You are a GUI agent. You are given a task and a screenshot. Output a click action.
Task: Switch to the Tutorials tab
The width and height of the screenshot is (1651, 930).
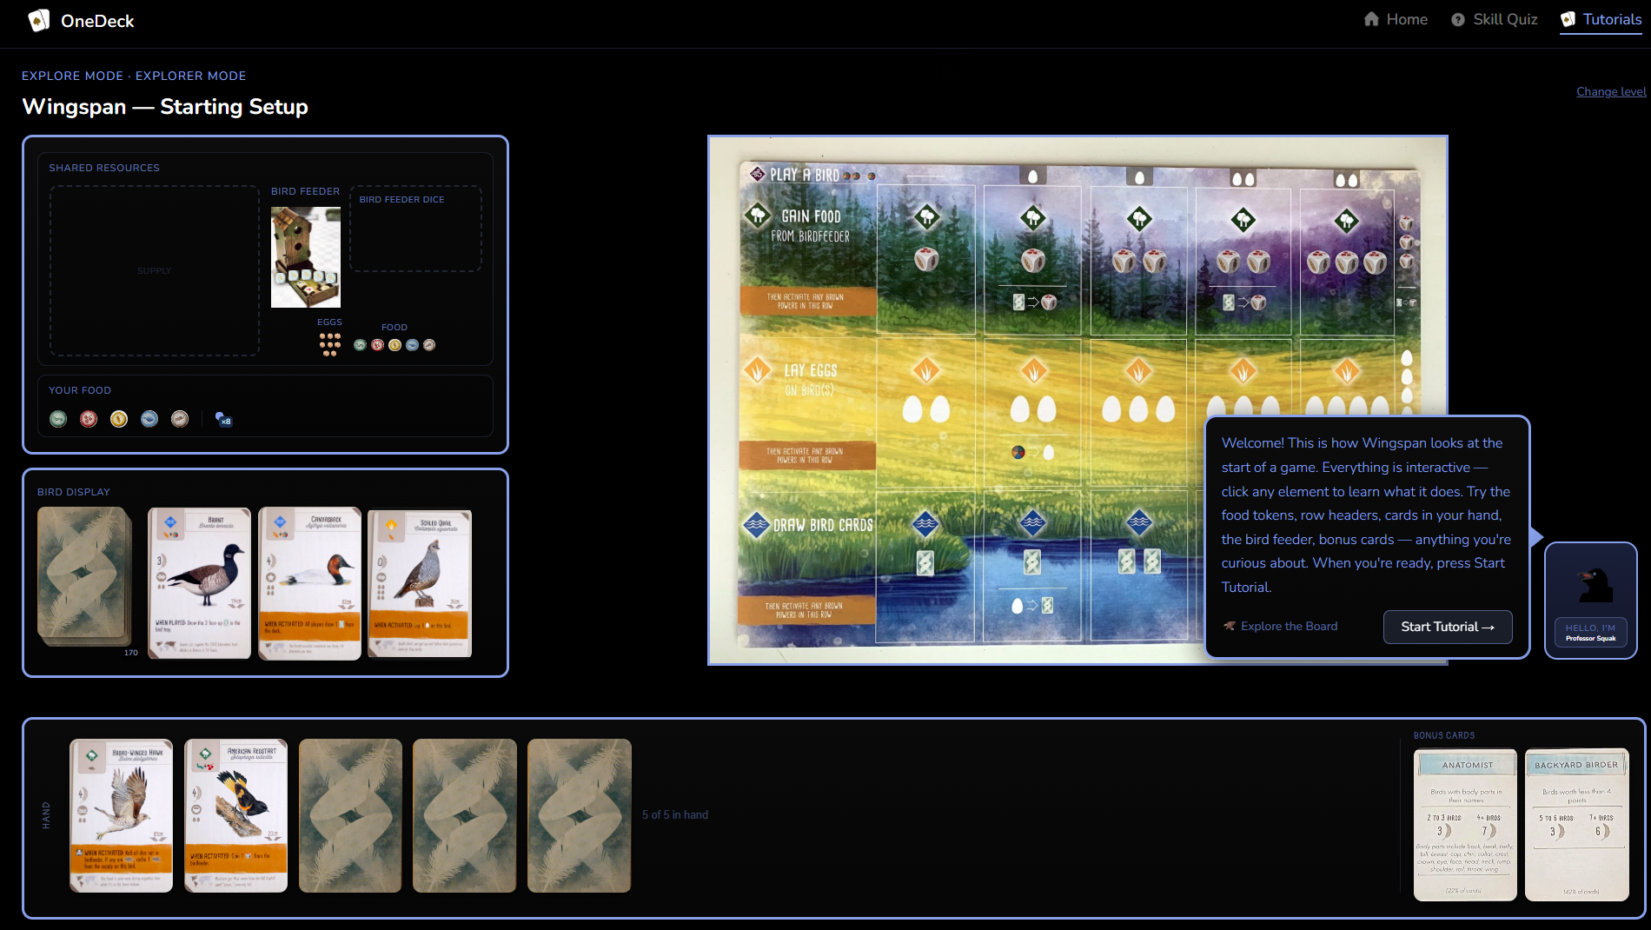(1601, 19)
